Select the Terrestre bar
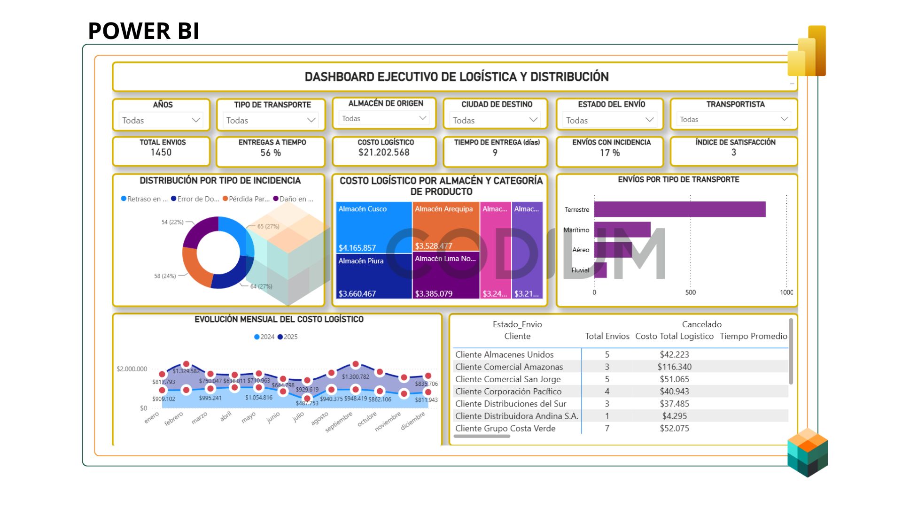902x507 pixels. [680, 209]
